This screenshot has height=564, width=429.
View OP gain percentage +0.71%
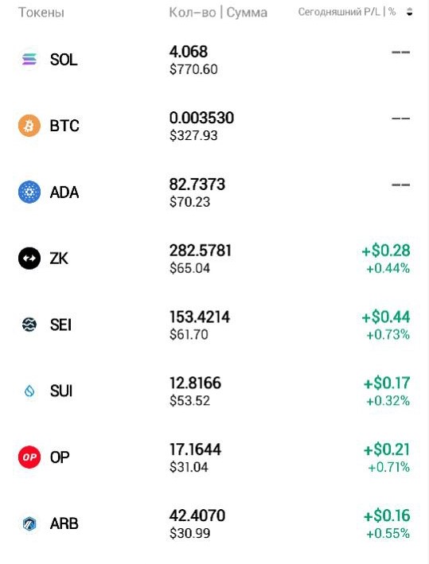388,467
